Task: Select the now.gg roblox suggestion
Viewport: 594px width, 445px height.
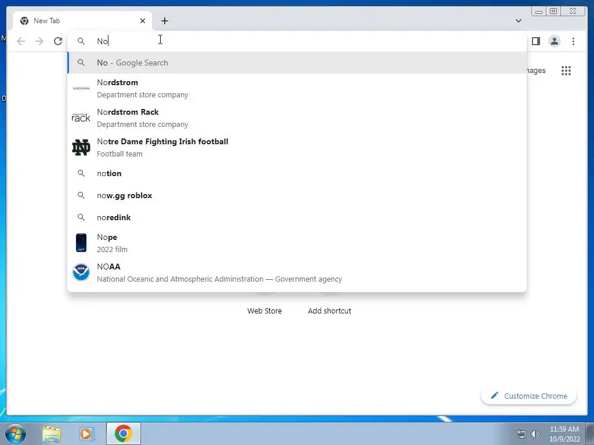Action: pos(297,195)
